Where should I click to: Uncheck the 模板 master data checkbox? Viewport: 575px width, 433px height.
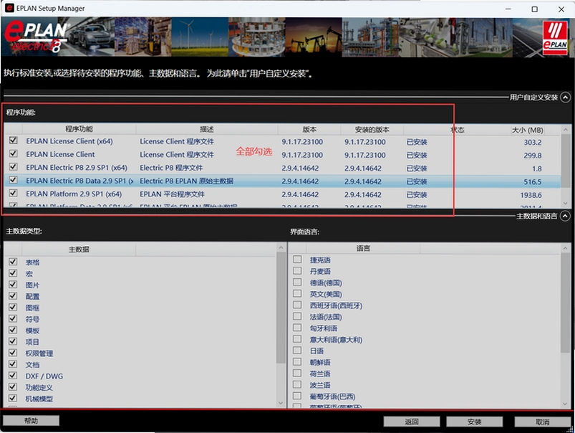click(x=13, y=330)
